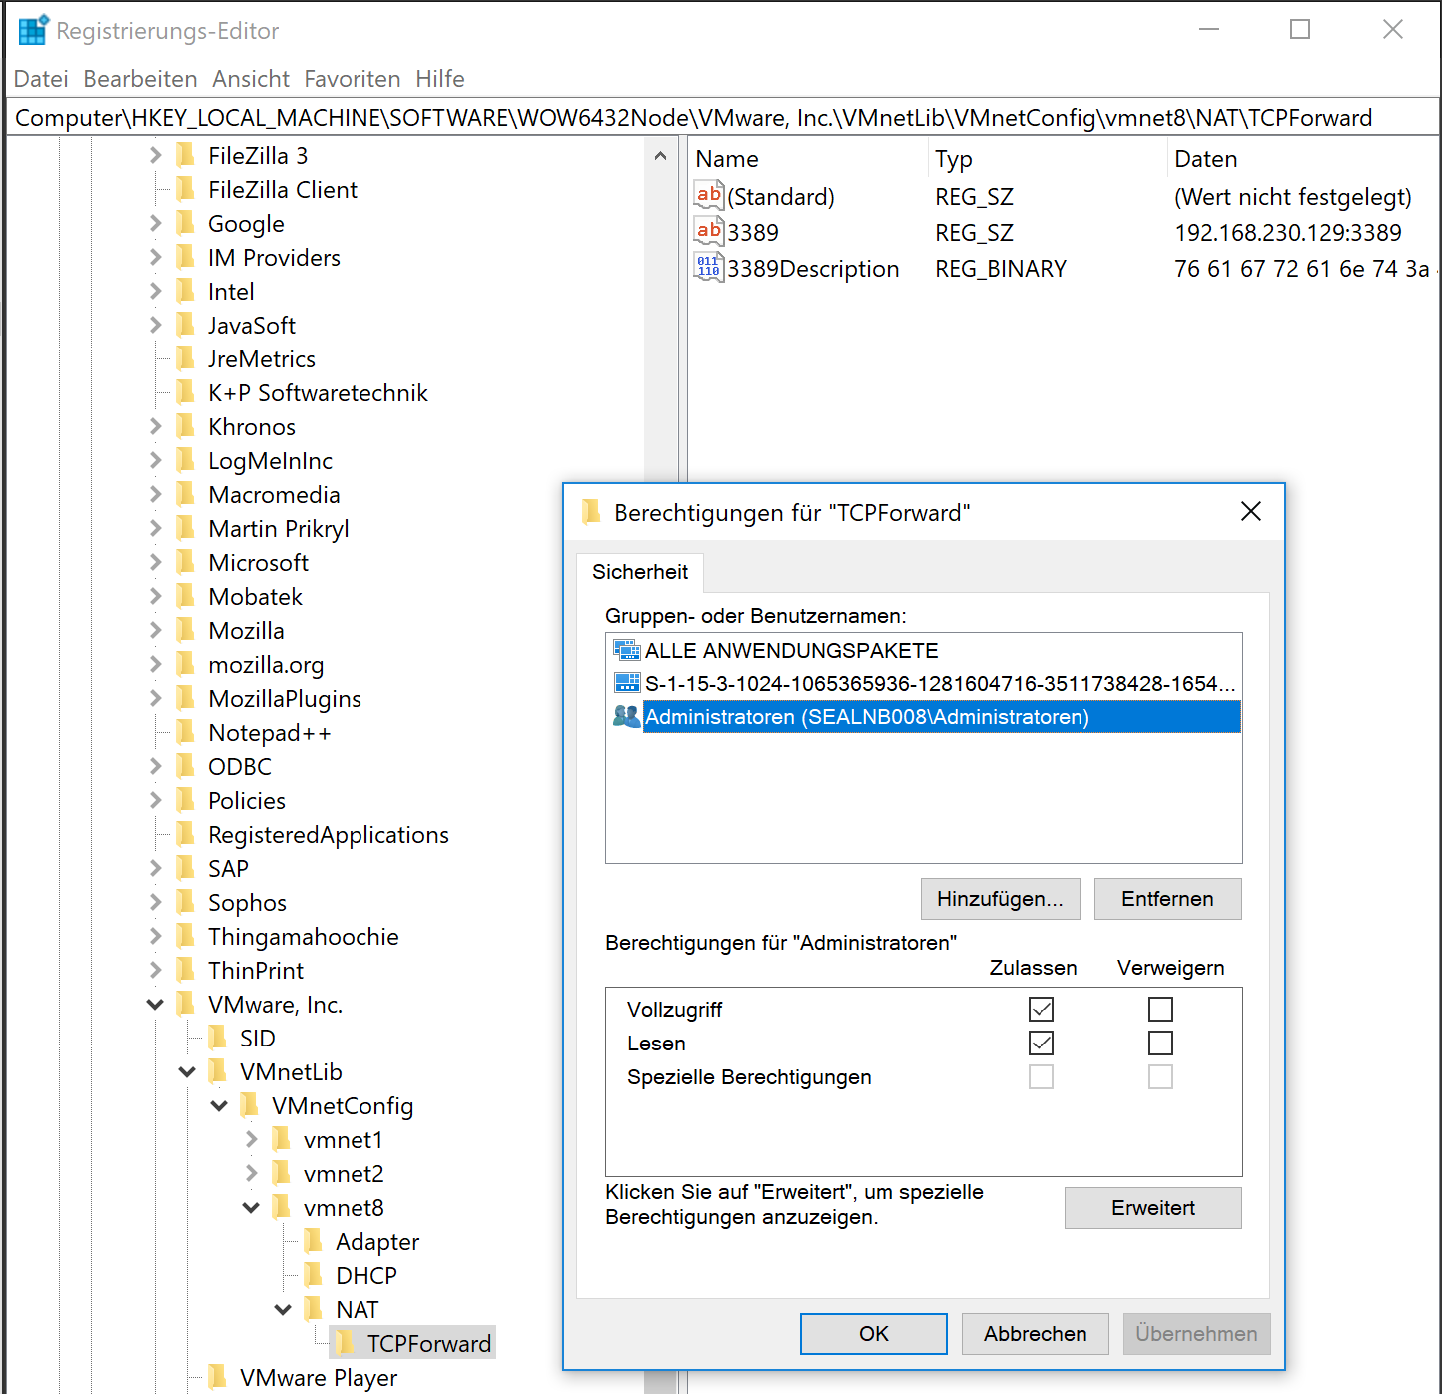Click Spezielle Berechtigungen Verweigern checkbox
The height and width of the screenshot is (1394, 1442).
(x=1160, y=1076)
